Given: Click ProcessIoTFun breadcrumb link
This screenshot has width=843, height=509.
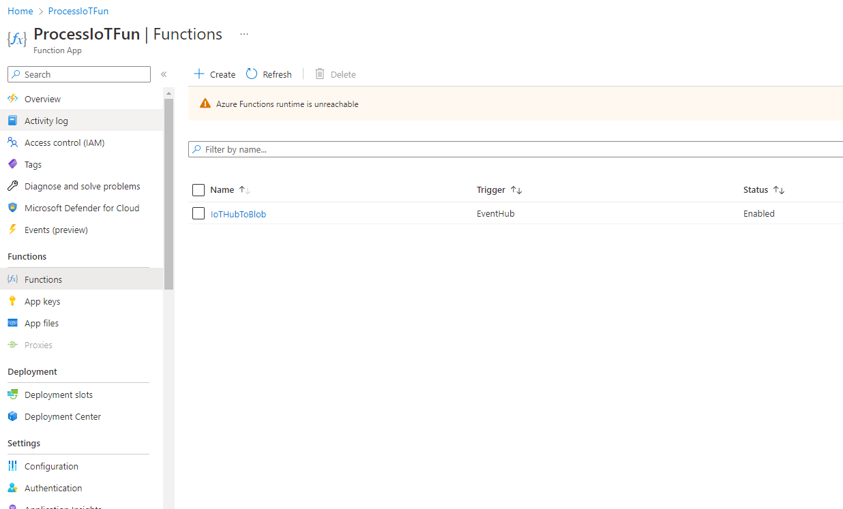Looking at the screenshot, I should point(78,11).
